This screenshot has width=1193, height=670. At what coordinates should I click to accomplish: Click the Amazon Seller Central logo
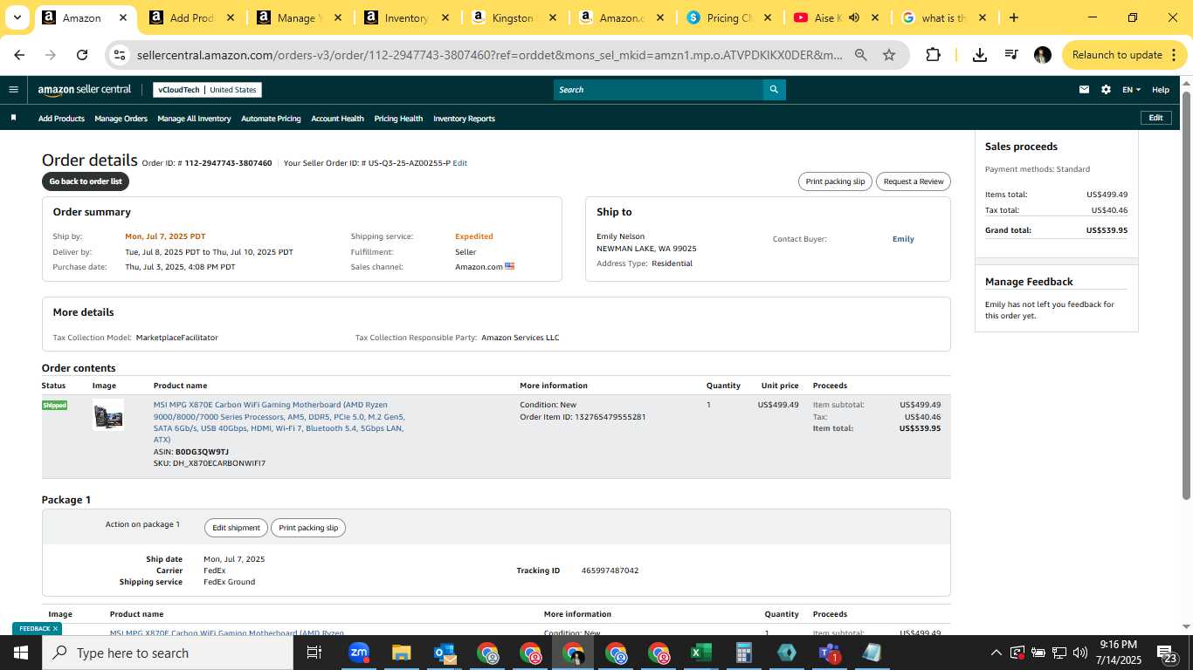coord(85,89)
